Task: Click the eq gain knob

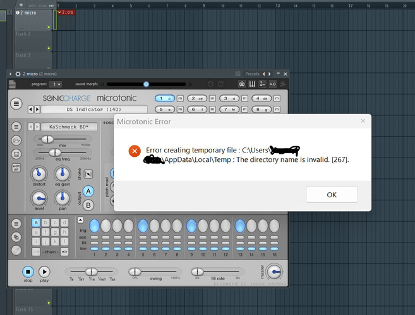Action: tap(63, 174)
